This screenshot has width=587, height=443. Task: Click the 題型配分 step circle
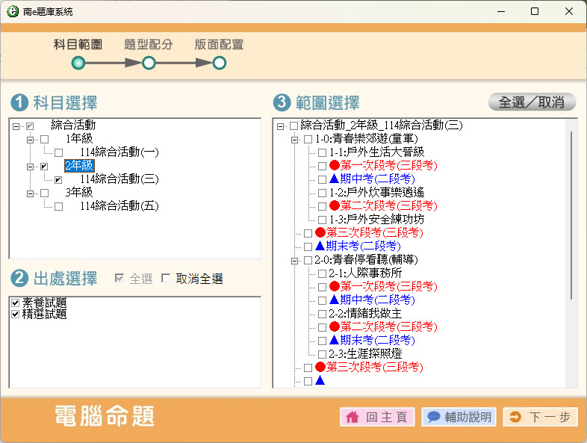[149, 63]
